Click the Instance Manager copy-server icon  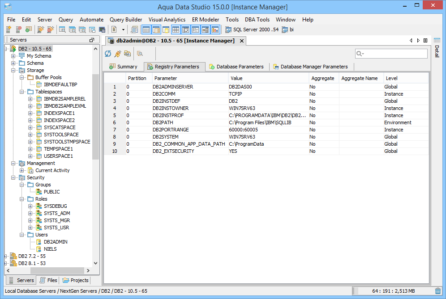click(x=128, y=53)
